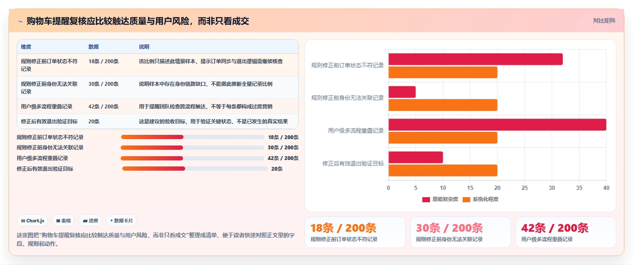Open the 42条 / 200条 data card
The height and width of the screenshot is (265, 633).
coord(565,232)
